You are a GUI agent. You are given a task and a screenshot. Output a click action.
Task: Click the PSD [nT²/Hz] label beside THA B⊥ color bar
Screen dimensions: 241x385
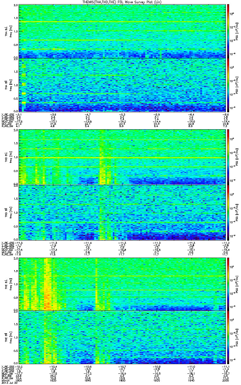pos(237,31)
